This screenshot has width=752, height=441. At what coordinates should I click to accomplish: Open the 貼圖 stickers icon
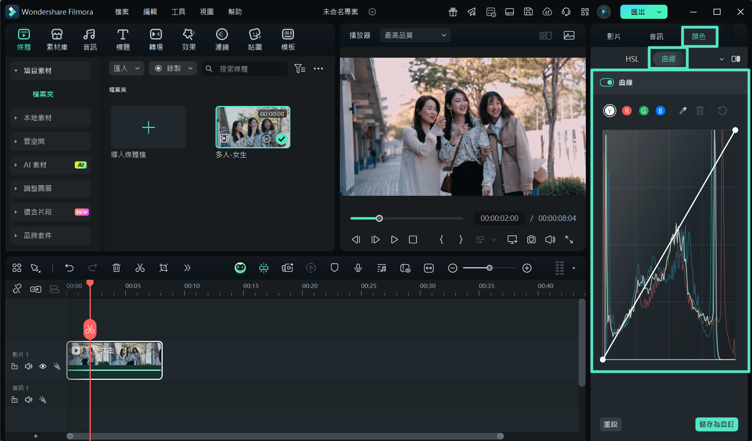click(255, 40)
